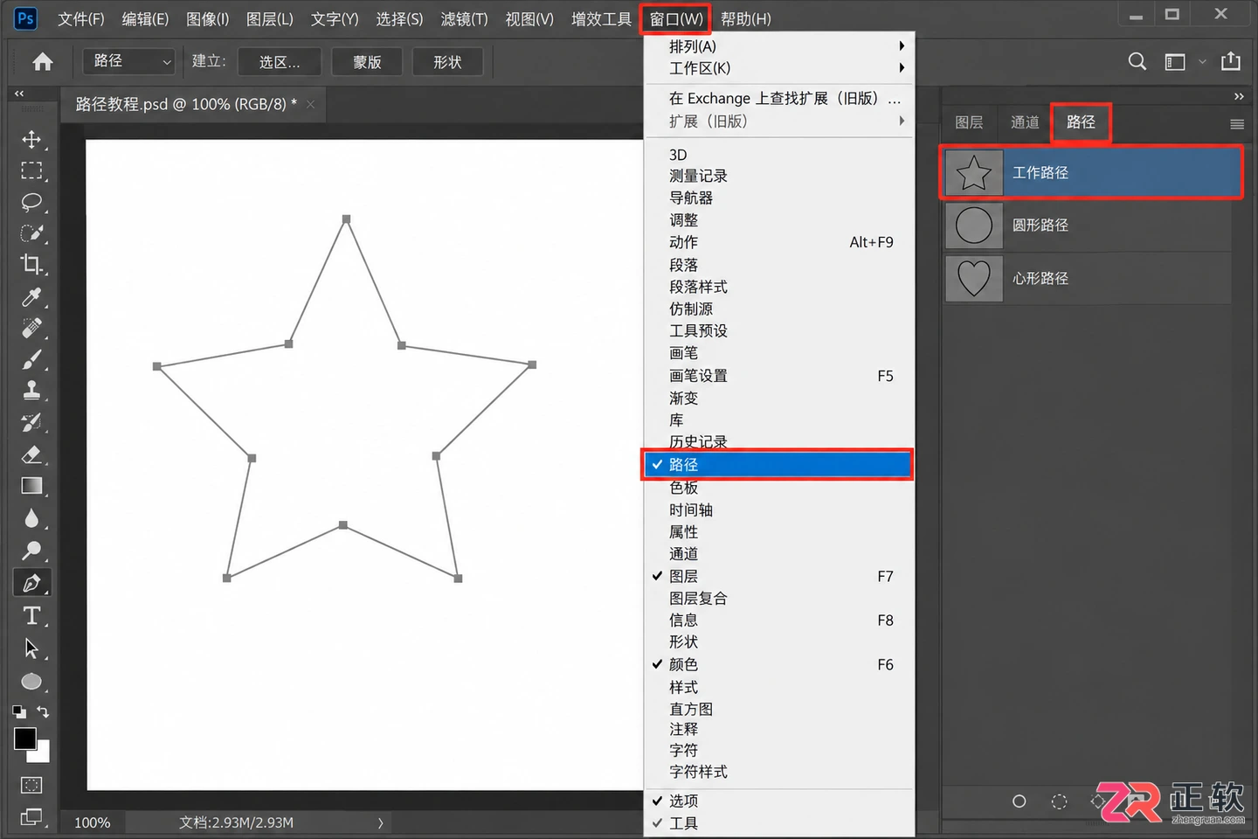The image size is (1258, 839).
Task: Expand toolbar to two columns
Action: [19, 94]
